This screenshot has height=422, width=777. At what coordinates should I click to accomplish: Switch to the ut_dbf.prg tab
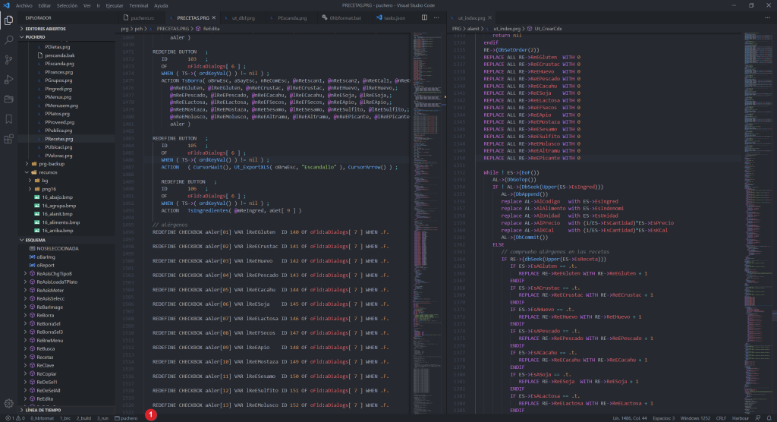(243, 16)
